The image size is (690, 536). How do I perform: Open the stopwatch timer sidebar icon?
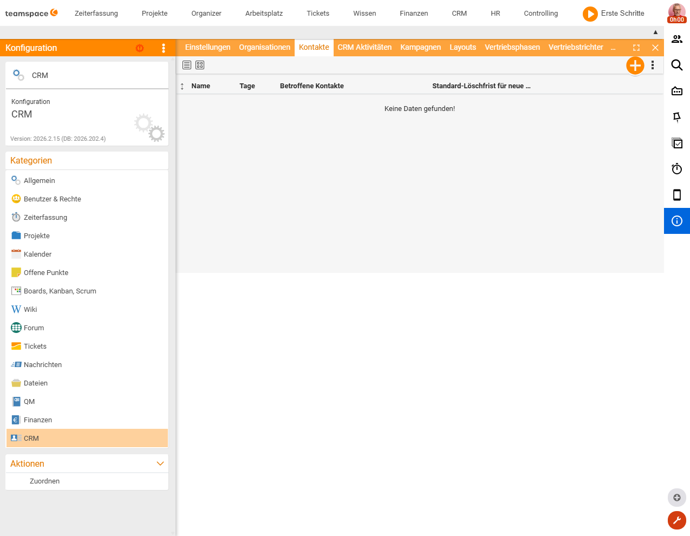(677, 169)
